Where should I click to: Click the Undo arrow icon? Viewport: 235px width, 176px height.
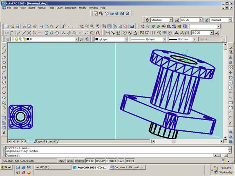coord(64,26)
